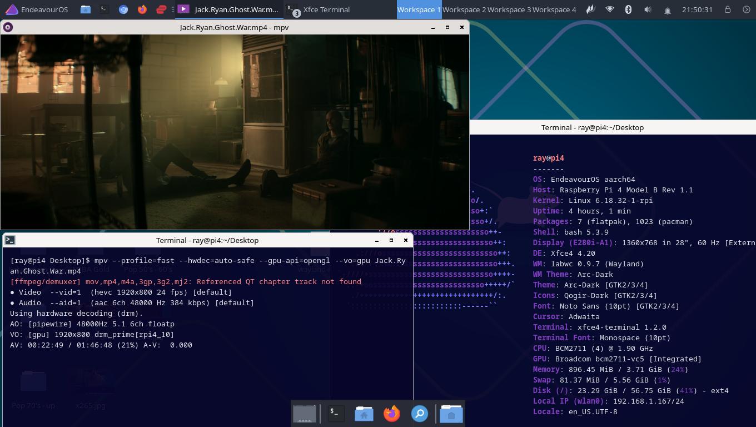This screenshot has width=756, height=427.
Task: Switch to Workspace 2
Action: pos(464,9)
